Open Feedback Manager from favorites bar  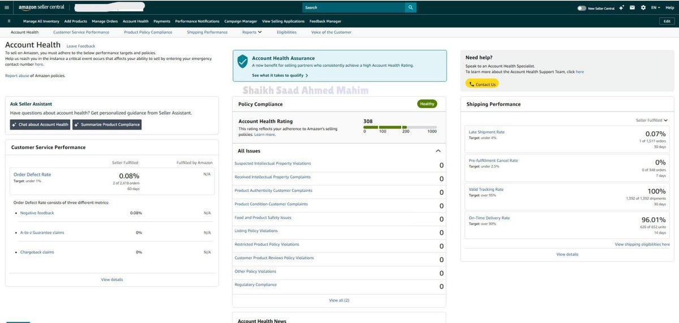(x=325, y=21)
